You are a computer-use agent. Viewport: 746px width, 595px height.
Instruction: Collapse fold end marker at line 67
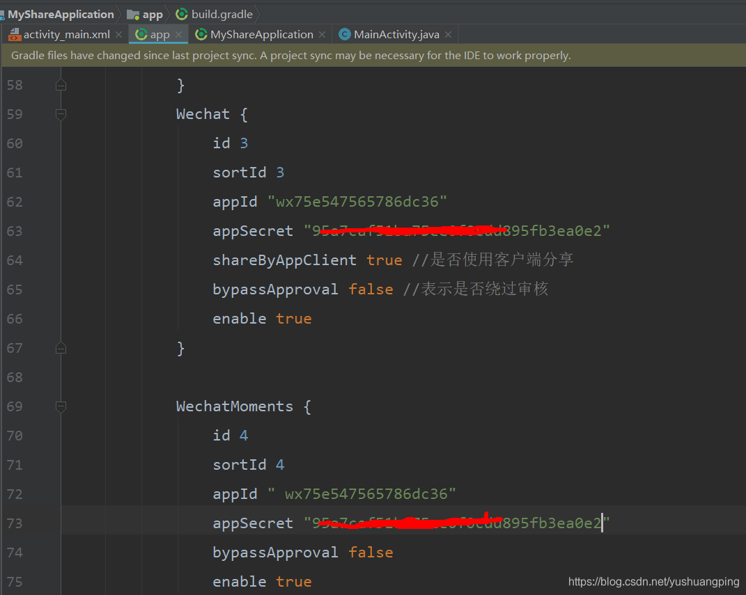[x=61, y=349]
